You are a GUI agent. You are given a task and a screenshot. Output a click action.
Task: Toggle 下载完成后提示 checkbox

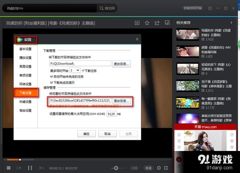pyautogui.click(x=52, y=82)
